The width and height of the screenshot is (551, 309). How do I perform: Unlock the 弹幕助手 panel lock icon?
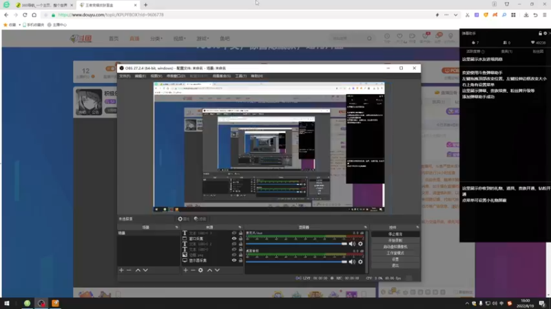(x=540, y=33)
